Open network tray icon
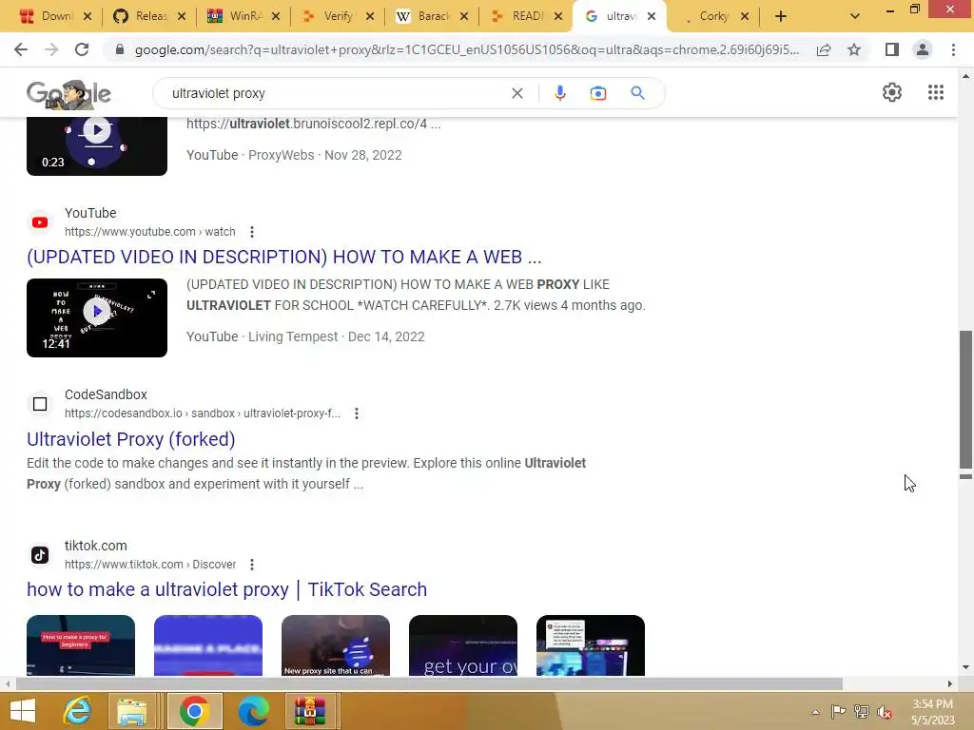The height and width of the screenshot is (730, 974). click(x=862, y=712)
